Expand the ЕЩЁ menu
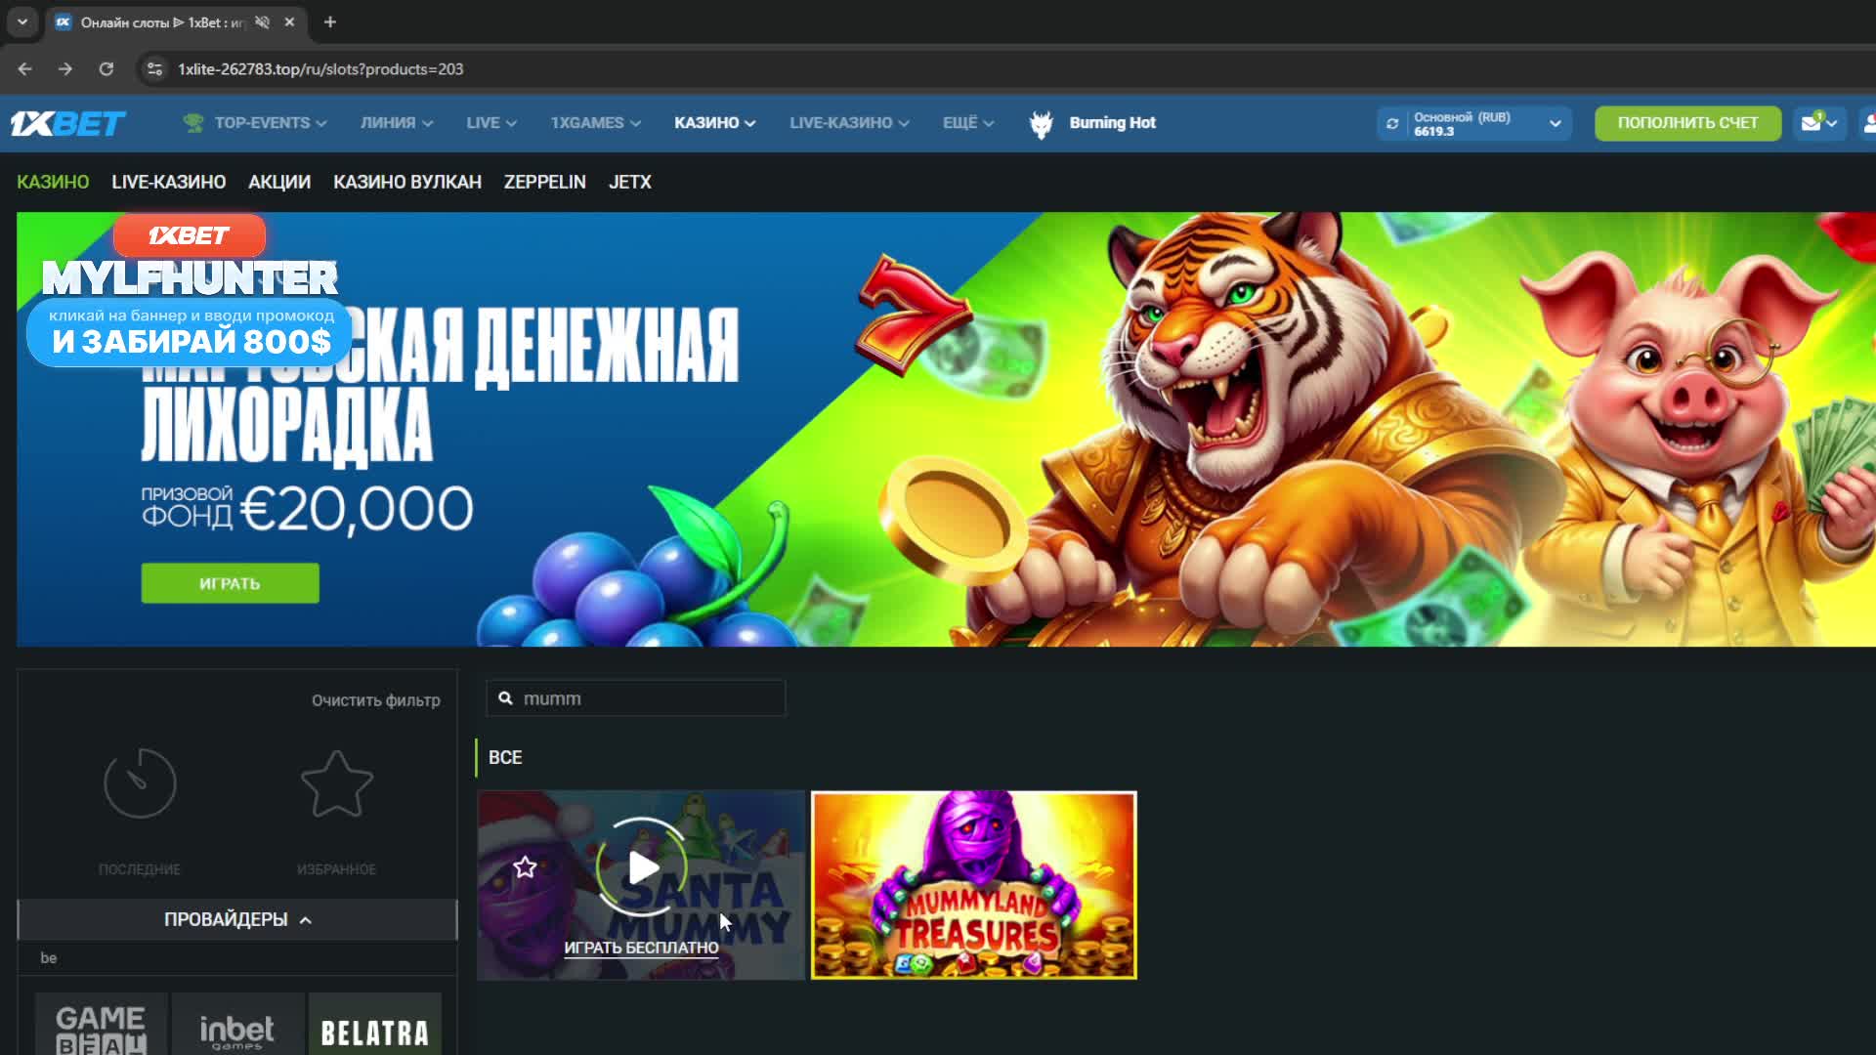Screen dimensions: 1876x1055 coord(968,123)
